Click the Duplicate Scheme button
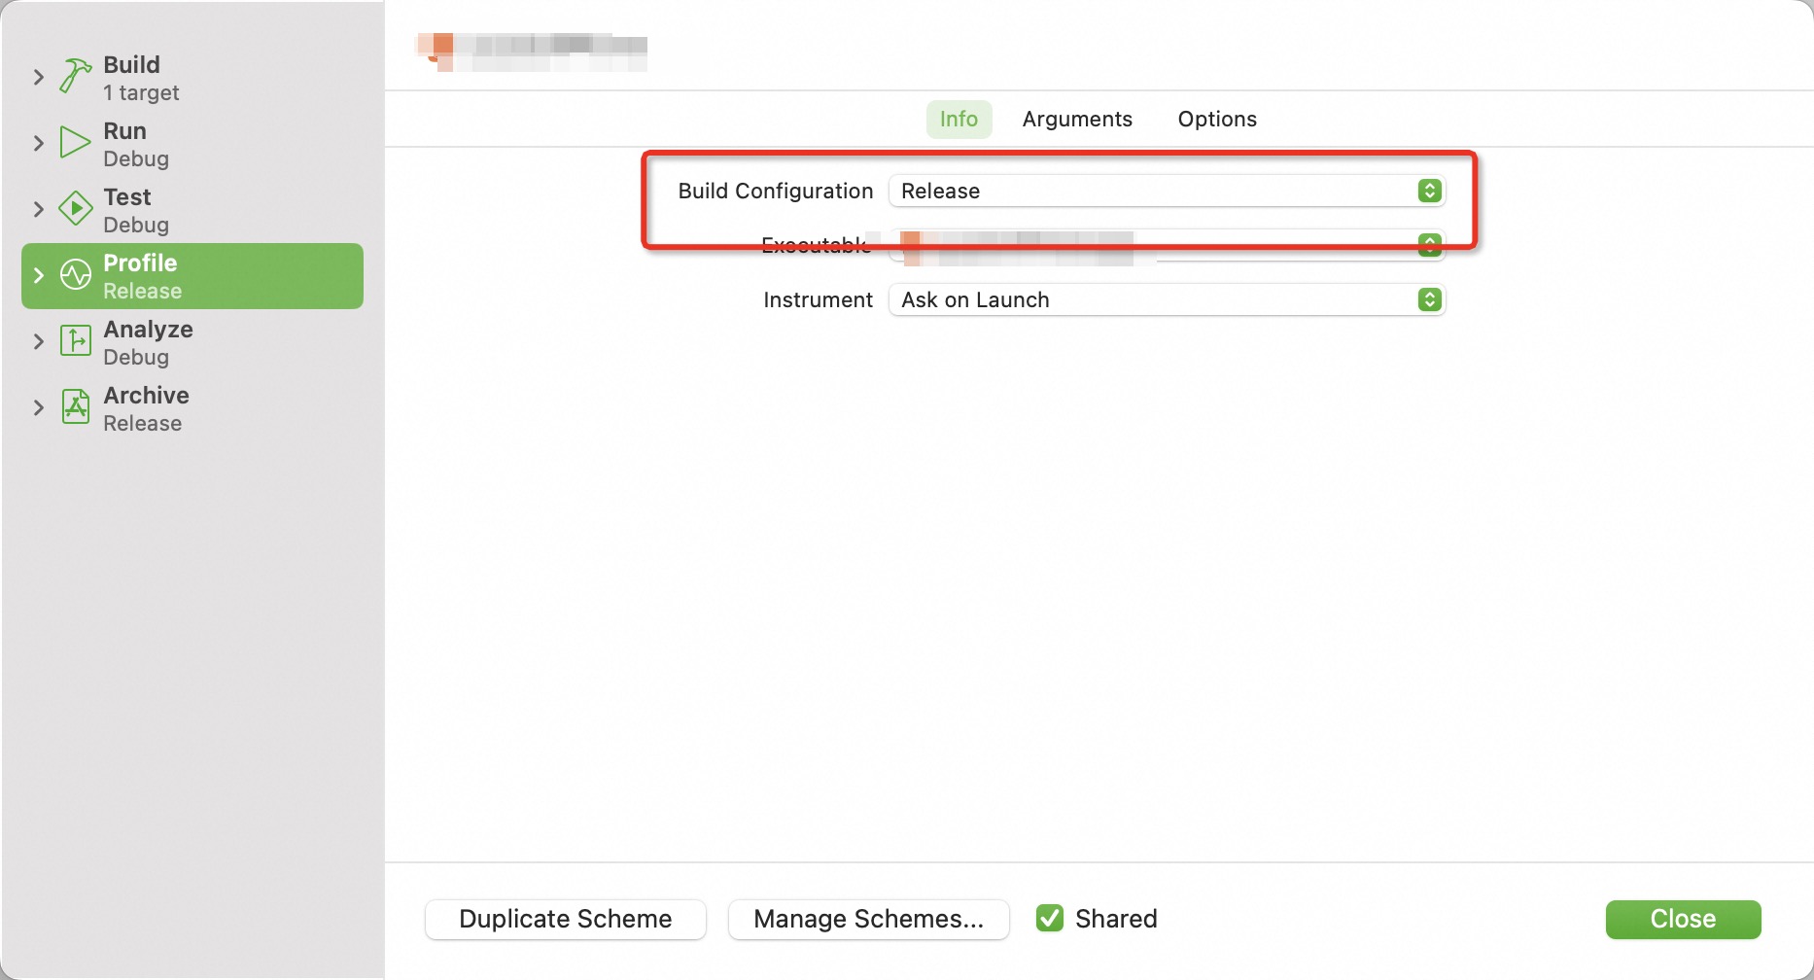 click(x=565, y=919)
